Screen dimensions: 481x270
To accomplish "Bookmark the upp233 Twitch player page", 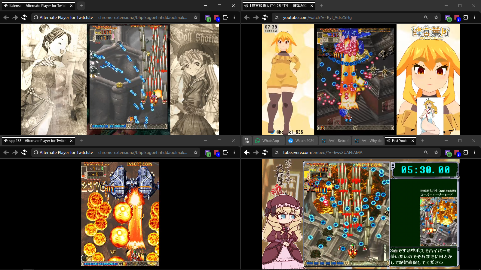I will (196, 152).
